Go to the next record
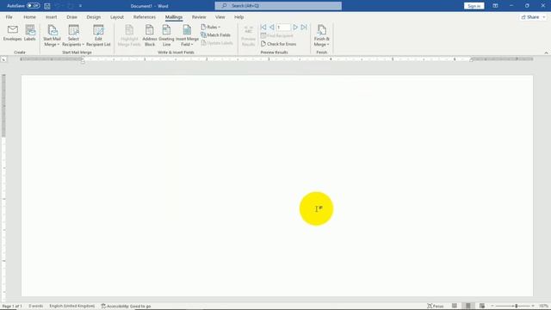This screenshot has width=551, height=310. tap(295, 27)
